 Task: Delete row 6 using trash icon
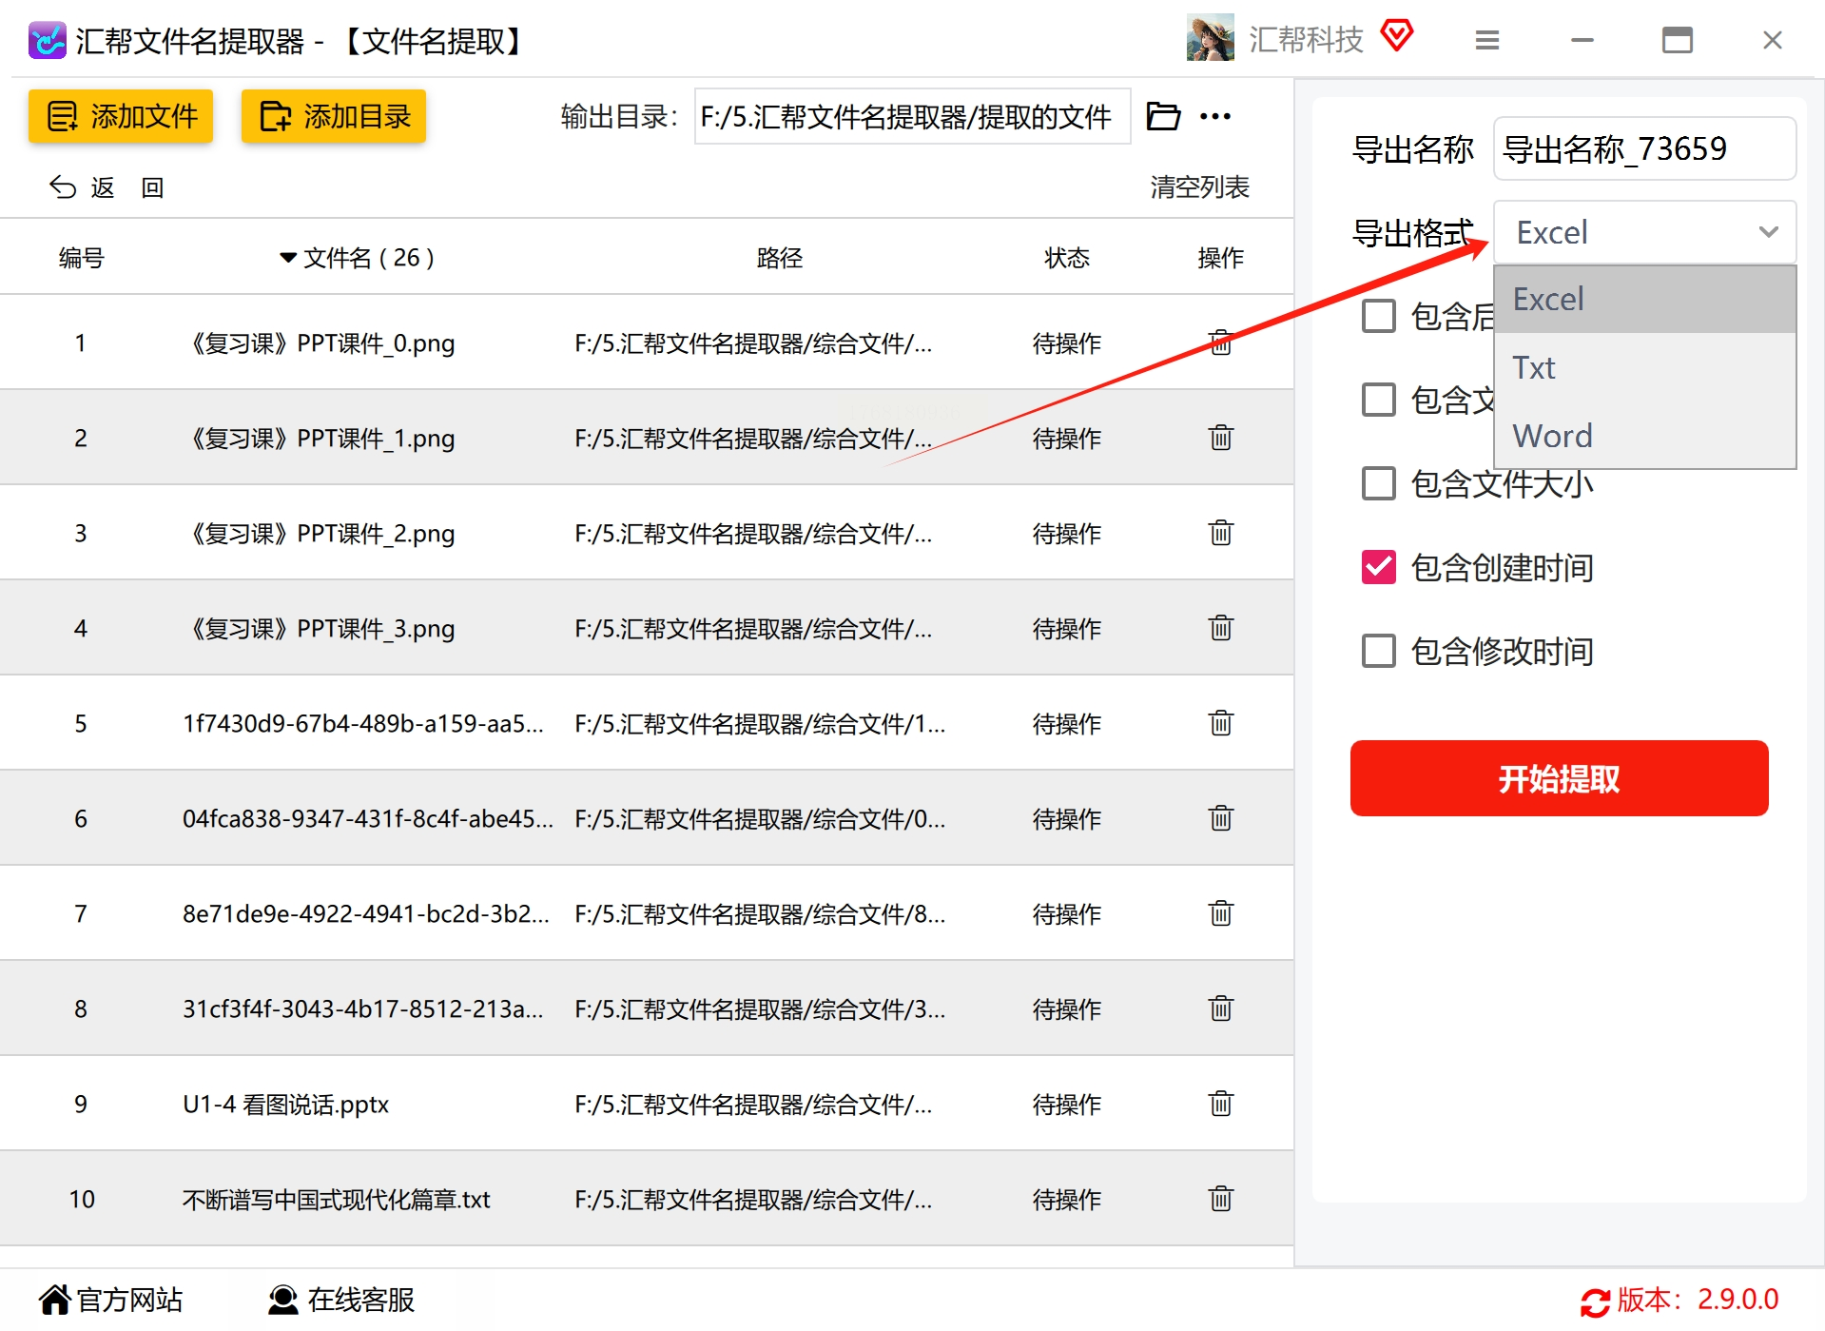(1220, 818)
